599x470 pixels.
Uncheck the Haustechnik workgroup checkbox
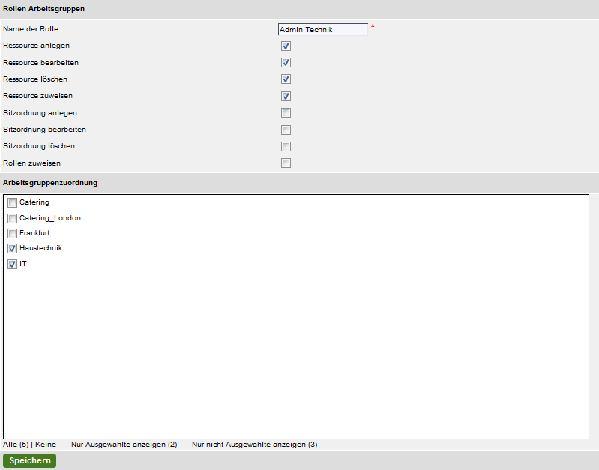pyautogui.click(x=12, y=248)
